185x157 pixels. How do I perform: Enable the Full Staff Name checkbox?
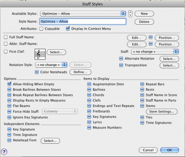point(6,37)
